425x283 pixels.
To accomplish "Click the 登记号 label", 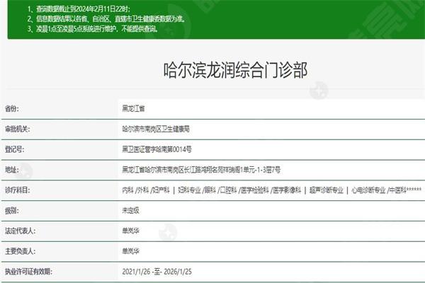I will [15, 149].
